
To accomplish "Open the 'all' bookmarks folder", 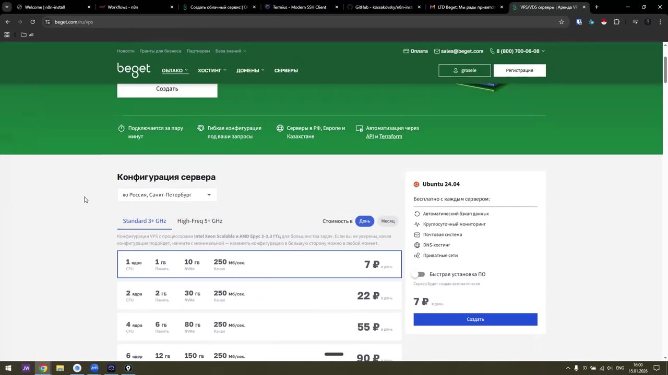I will 27,35.
